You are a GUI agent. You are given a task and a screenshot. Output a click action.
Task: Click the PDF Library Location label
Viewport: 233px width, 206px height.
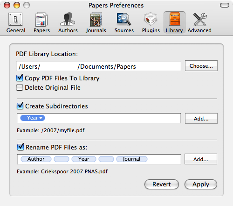click(47, 54)
